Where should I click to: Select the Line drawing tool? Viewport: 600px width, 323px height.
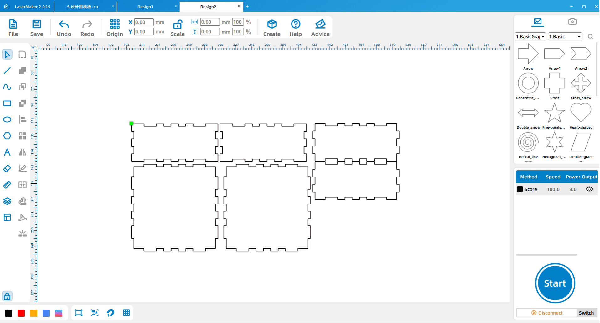pos(7,71)
